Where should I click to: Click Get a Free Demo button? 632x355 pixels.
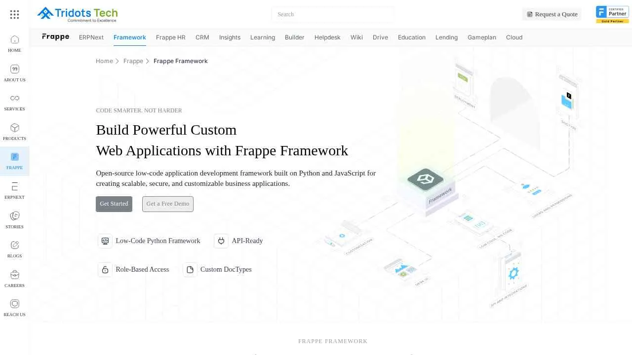(168, 204)
